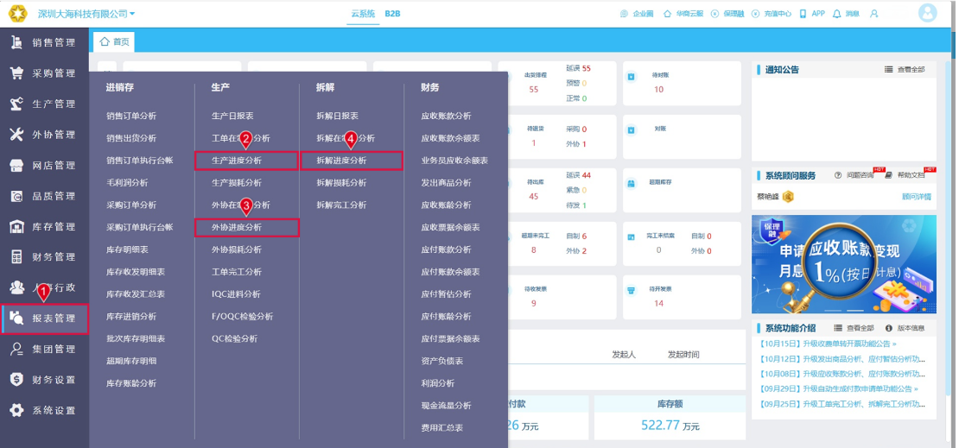
Task: Open 拆解损耗分析 report
Action: [x=341, y=183]
